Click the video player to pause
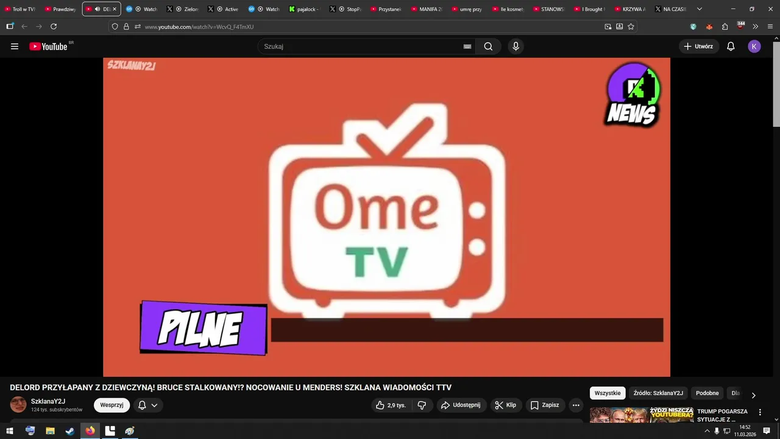780x439 pixels. point(386,217)
